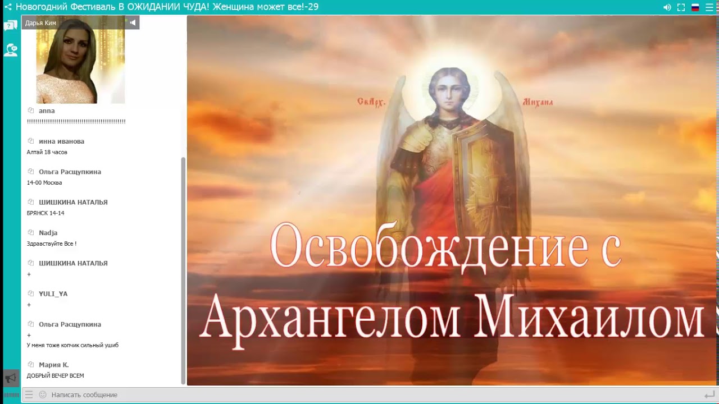Open chat options menu beside emoji

coord(29,394)
